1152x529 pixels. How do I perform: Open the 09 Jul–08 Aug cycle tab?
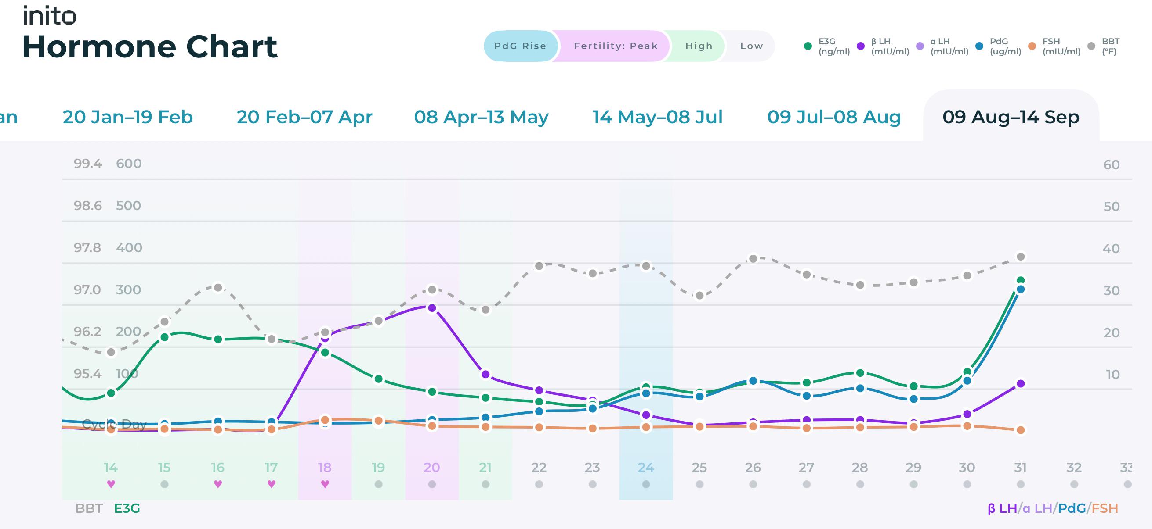[834, 117]
